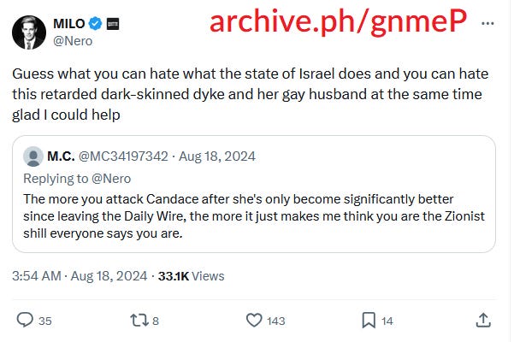The height and width of the screenshot is (342, 514).
Task: Click the M.C. default avatar
Action: (33, 156)
